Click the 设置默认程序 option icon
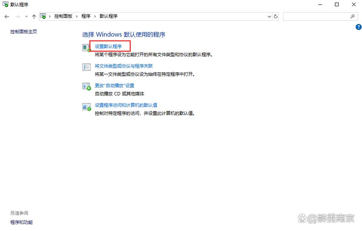 coord(86,47)
